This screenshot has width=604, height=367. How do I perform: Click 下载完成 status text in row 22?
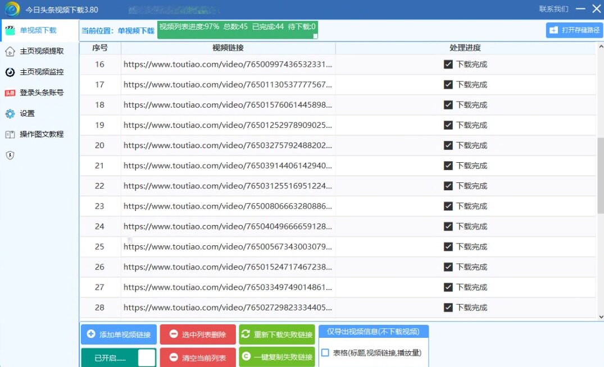pos(471,186)
